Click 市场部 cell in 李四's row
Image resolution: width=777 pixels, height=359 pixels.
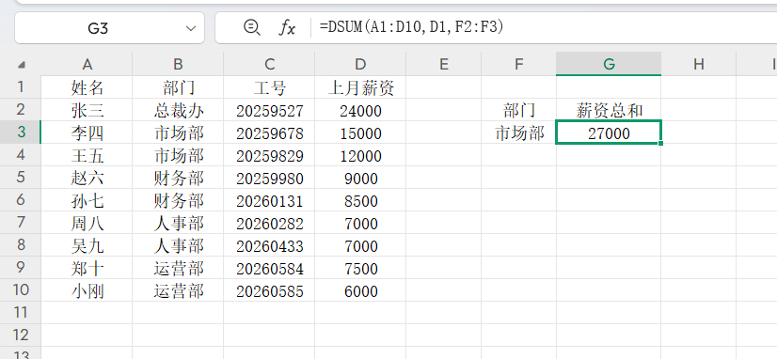(x=178, y=133)
